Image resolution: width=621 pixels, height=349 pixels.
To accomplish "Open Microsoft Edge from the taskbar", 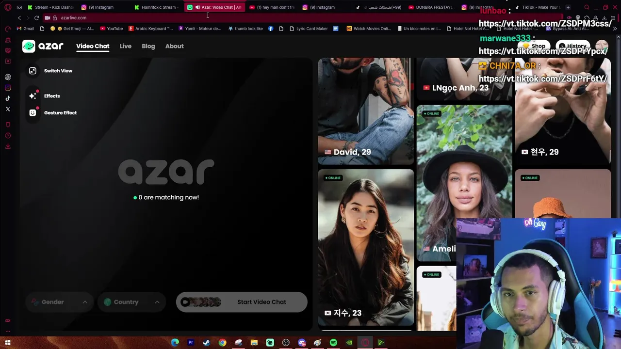I will point(175,343).
